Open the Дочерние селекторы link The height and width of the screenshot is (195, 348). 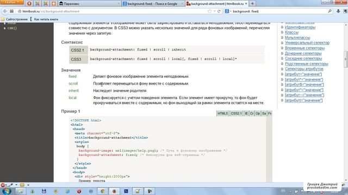click(303, 53)
